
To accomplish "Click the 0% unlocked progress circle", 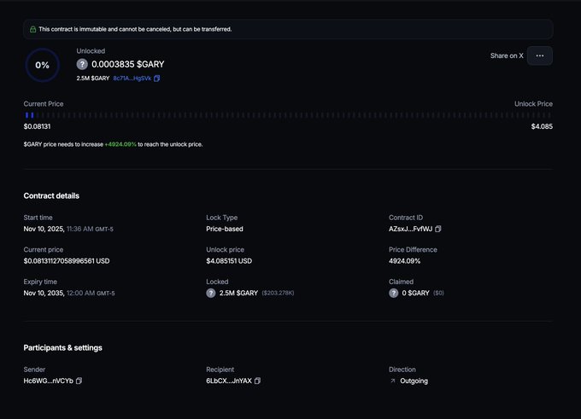I will [x=43, y=65].
